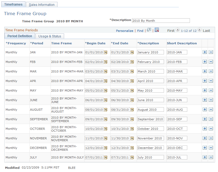The image size is (218, 172).
Task: Switch to the Sales Information tab
Action: point(41,5)
